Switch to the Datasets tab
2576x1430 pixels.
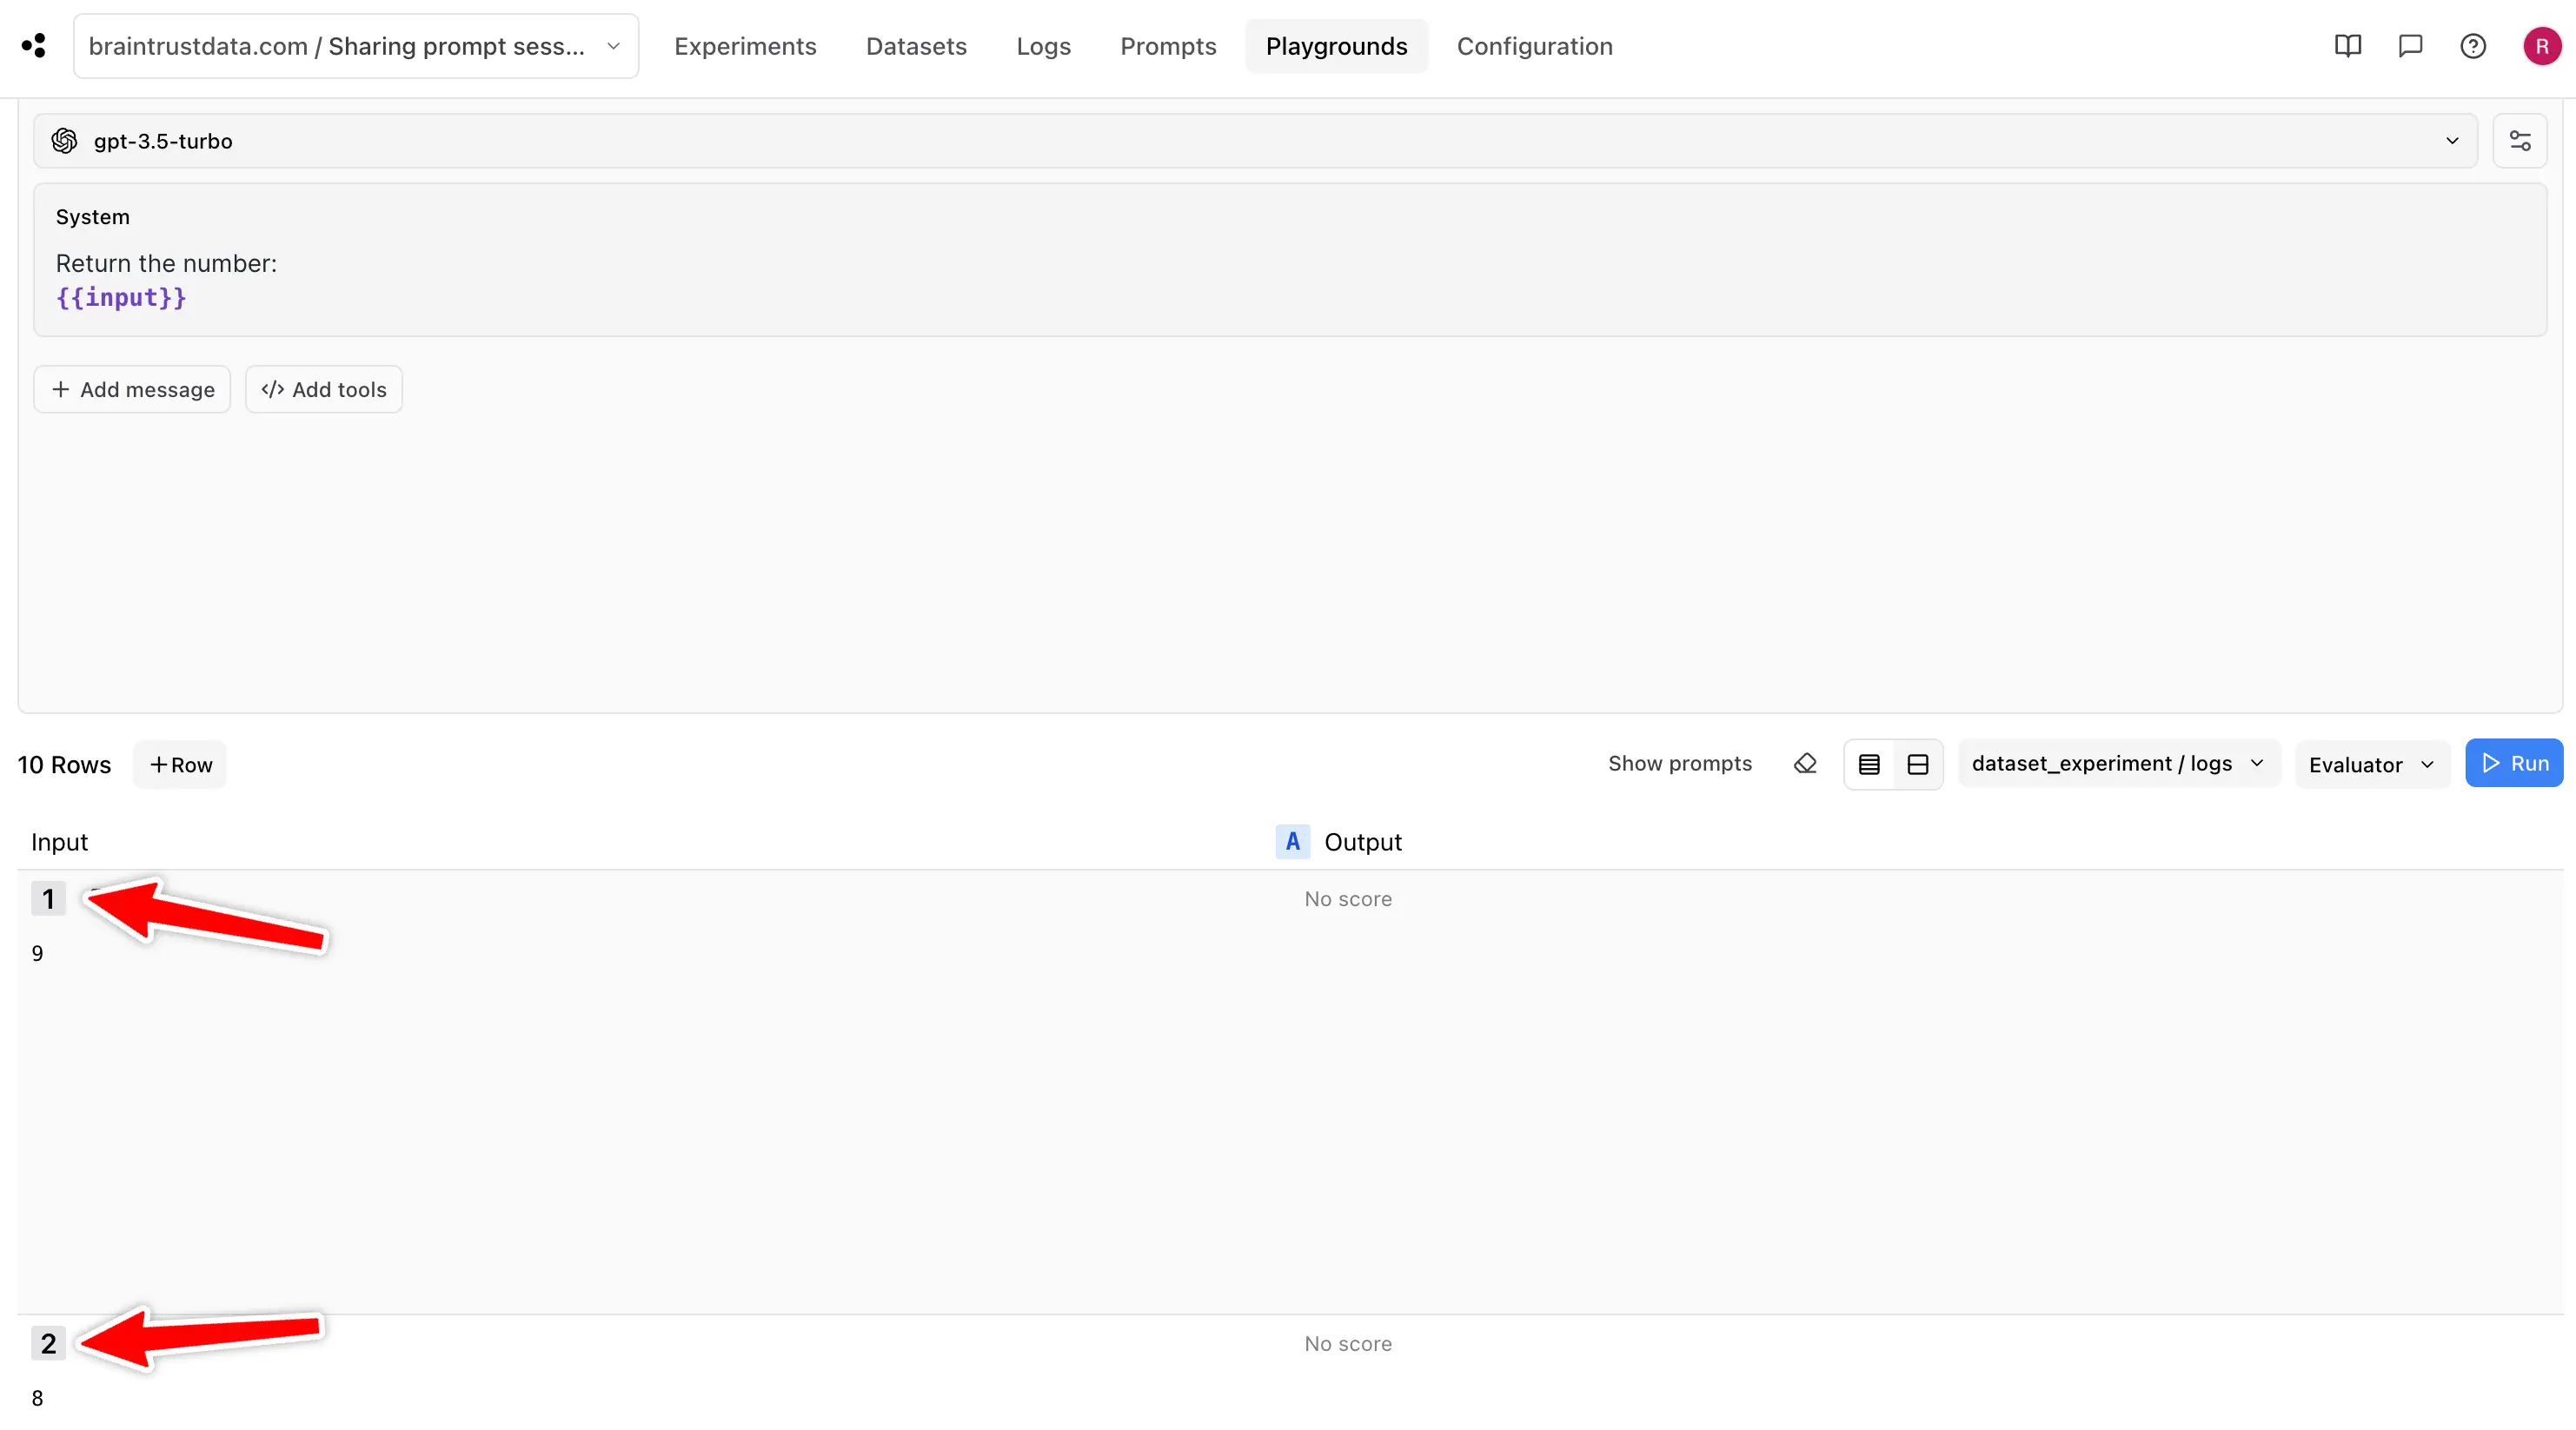(915, 46)
